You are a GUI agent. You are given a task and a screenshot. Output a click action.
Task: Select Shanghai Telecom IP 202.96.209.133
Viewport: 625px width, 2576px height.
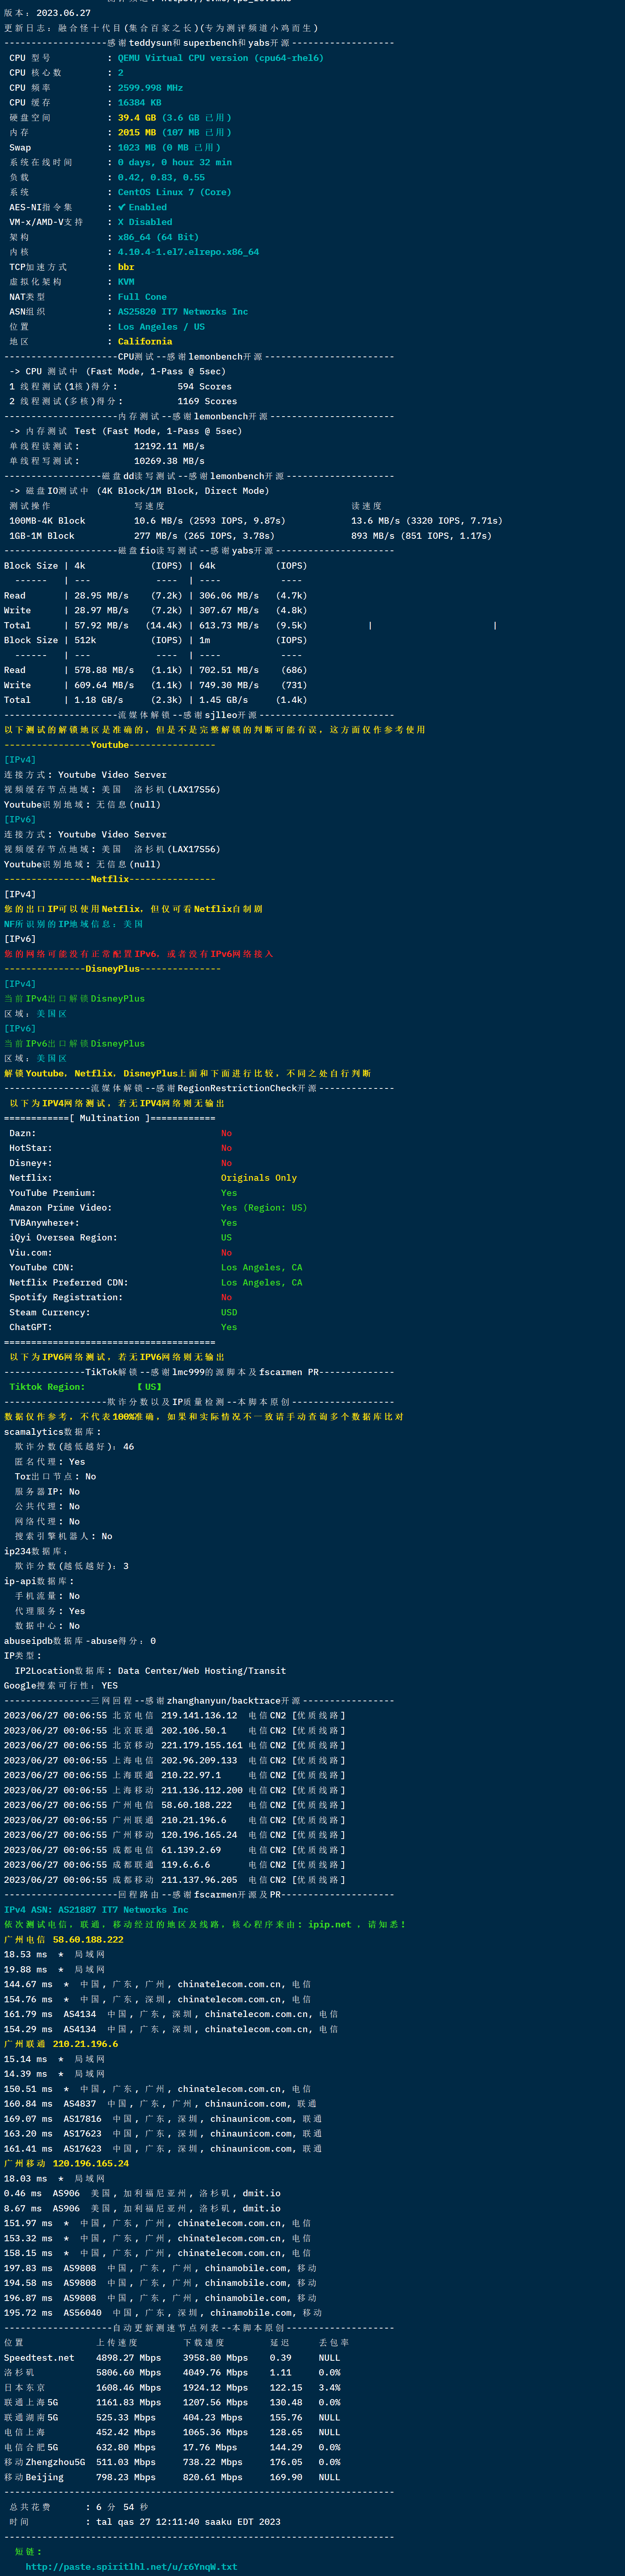(199, 1760)
